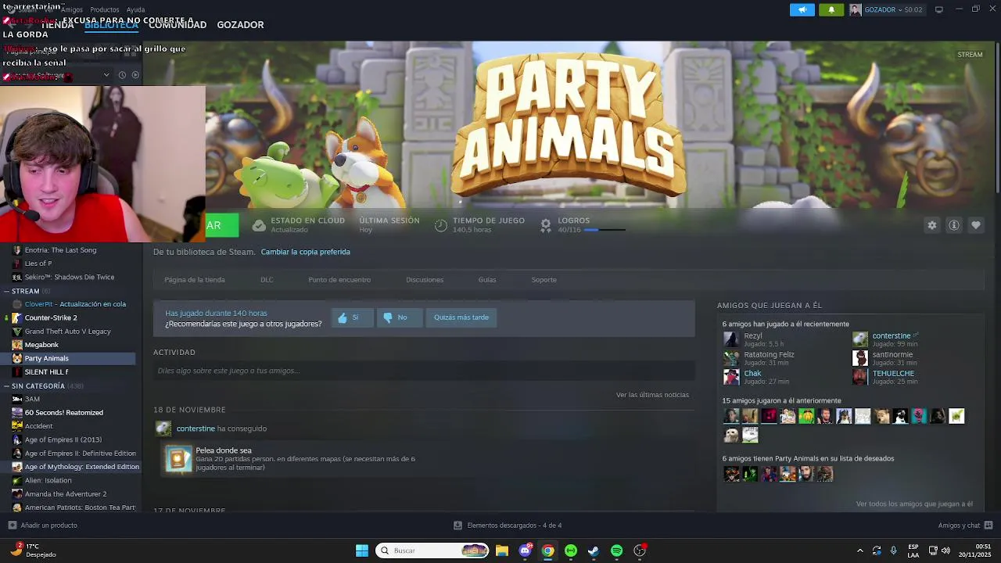Open the Steam notifications bell
Screen dimensions: 1001x563
tap(831, 9)
